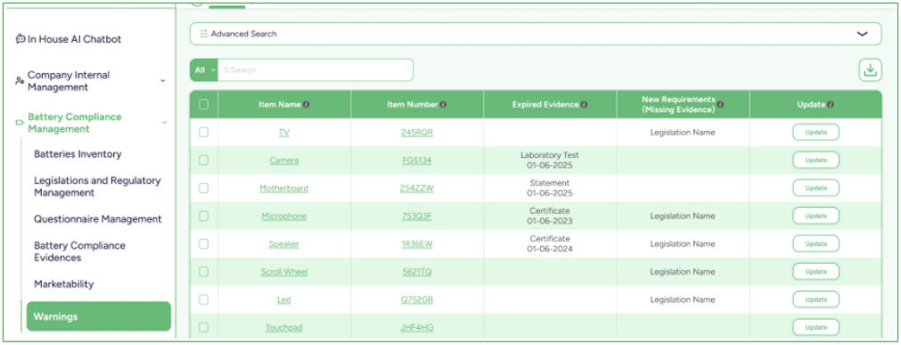This screenshot has width=901, height=345.
Task: Open Battery Compliance Evidences
Action: tap(79, 251)
